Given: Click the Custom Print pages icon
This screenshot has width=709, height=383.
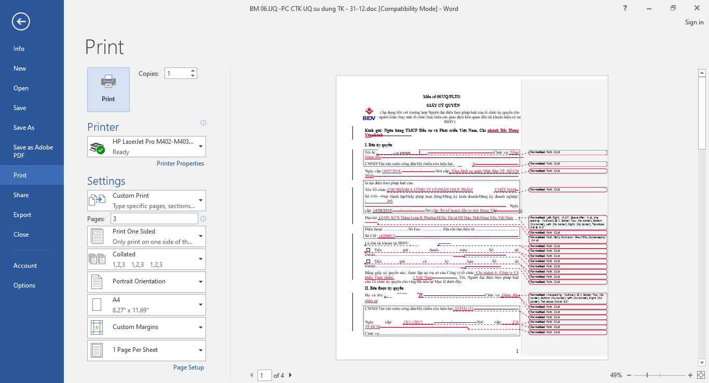Looking at the screenshot, I should [97, 200].
